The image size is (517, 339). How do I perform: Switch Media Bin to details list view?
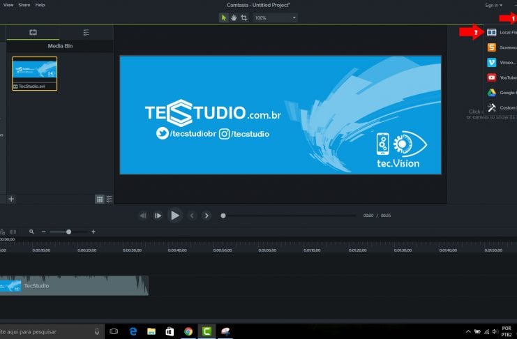(x=109, y=199)
